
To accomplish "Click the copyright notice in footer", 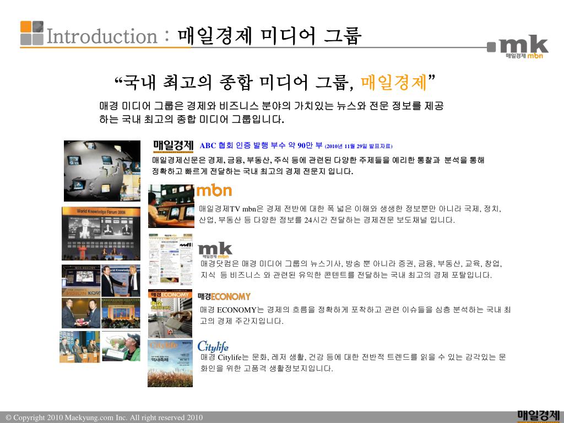I will coord(104,417).
